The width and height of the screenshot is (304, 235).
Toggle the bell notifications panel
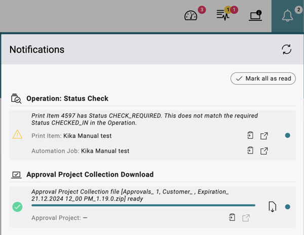288,16
